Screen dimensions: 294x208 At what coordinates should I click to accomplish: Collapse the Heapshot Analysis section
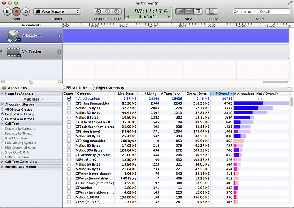tap(2, 94)
